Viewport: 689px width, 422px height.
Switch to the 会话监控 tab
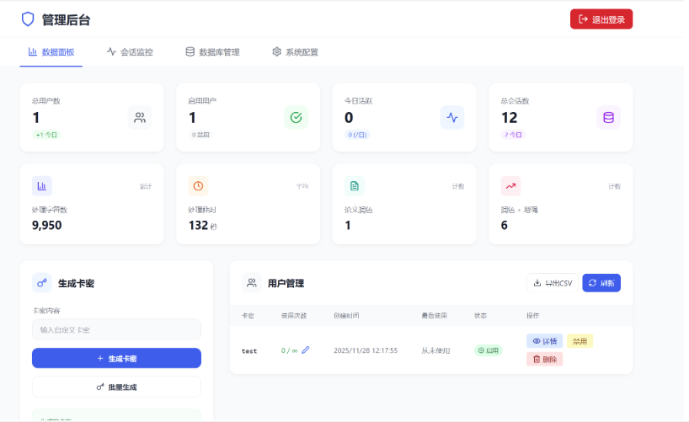coord(130,52)
